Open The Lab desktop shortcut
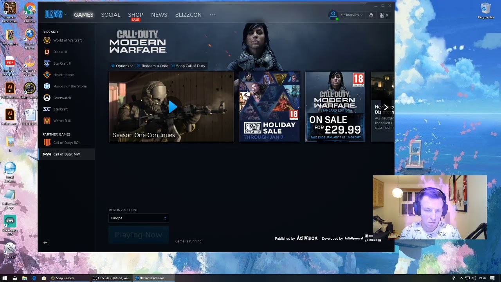501x282 pixels. [x=10, y=251]
